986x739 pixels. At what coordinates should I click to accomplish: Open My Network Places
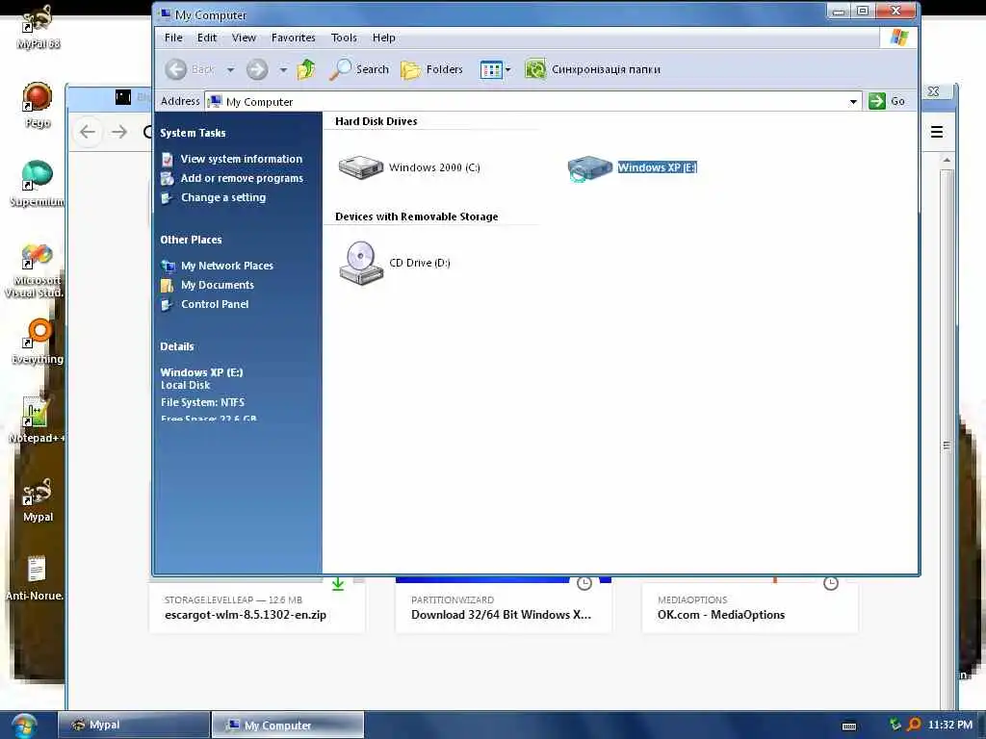tap(227, 266)
